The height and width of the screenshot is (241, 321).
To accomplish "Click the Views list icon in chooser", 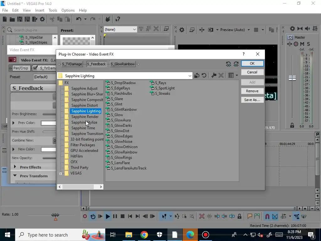I will [231, 75].
